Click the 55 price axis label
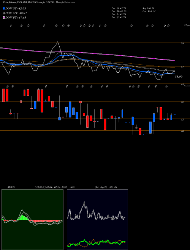Viewport: 190px width, 250px height. [x=182, y=43]
